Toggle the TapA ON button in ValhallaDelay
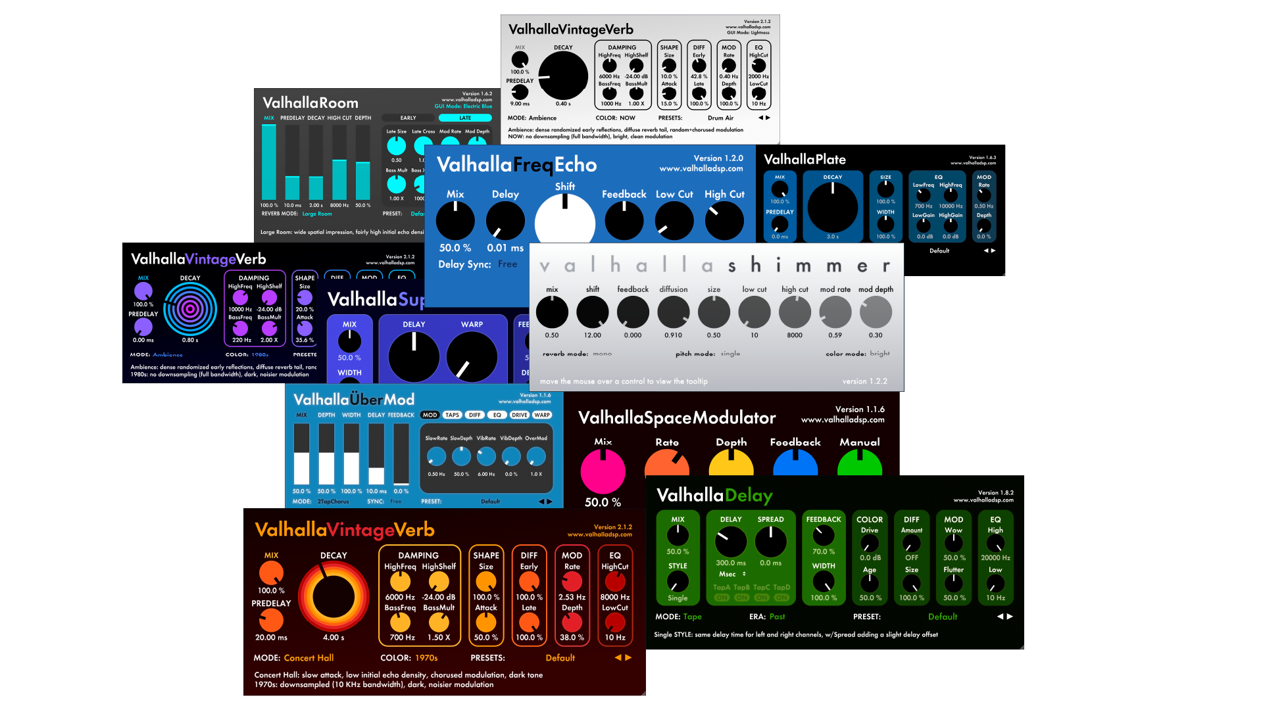Image resolution: width=1263 pixels, height=710 pixels. (x=722, y=598)
